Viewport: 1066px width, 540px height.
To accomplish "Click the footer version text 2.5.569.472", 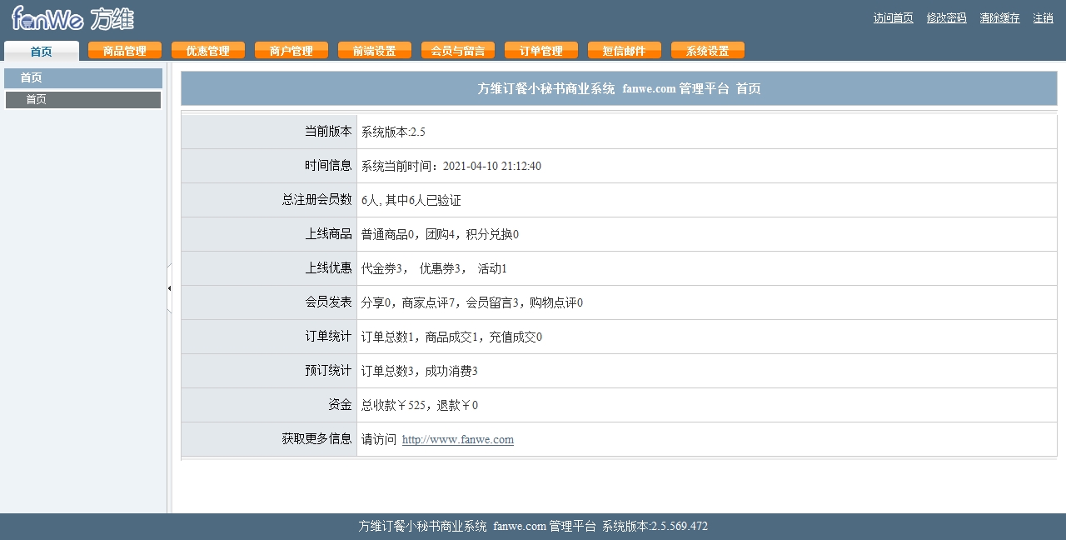I will [680, 526].
